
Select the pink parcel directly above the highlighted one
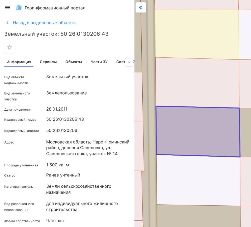pos(197,82)
